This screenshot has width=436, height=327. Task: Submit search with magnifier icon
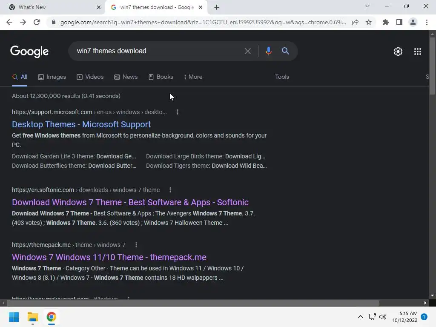tap(285, 51)
